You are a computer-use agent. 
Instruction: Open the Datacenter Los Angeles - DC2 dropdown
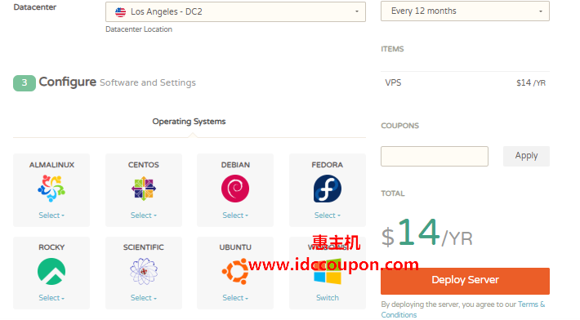coord(235,11)
